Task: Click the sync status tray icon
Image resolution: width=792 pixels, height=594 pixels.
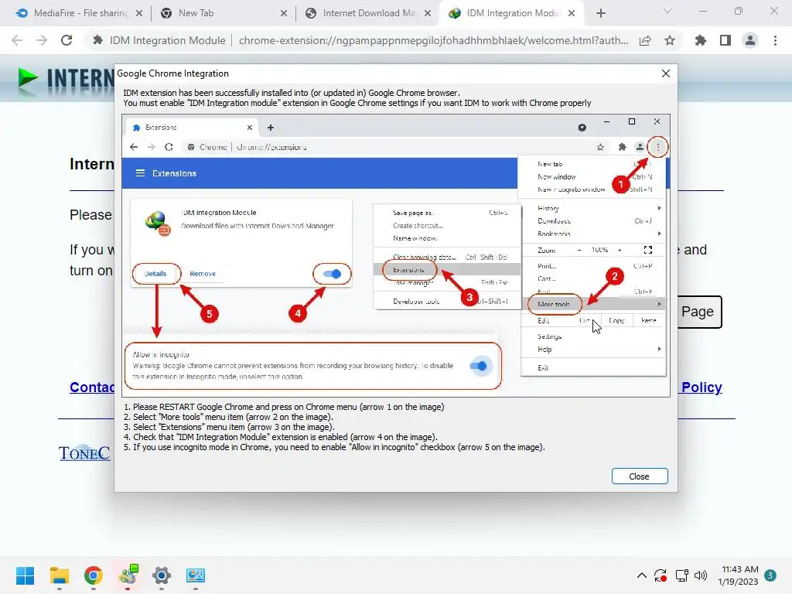Action: (x=661, y=575)
